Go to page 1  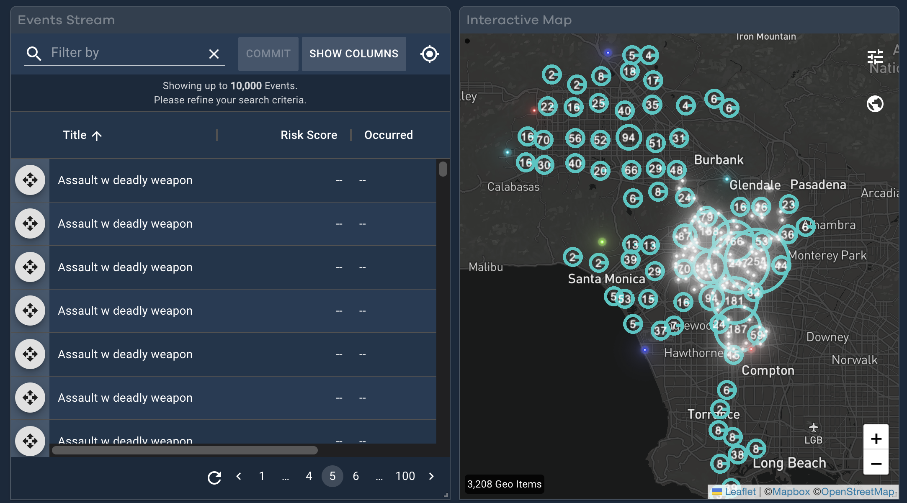[262, 476]
